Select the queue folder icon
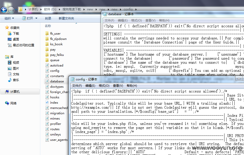The image size is (244, 155). pyautogui.click(x=47, y=60)
